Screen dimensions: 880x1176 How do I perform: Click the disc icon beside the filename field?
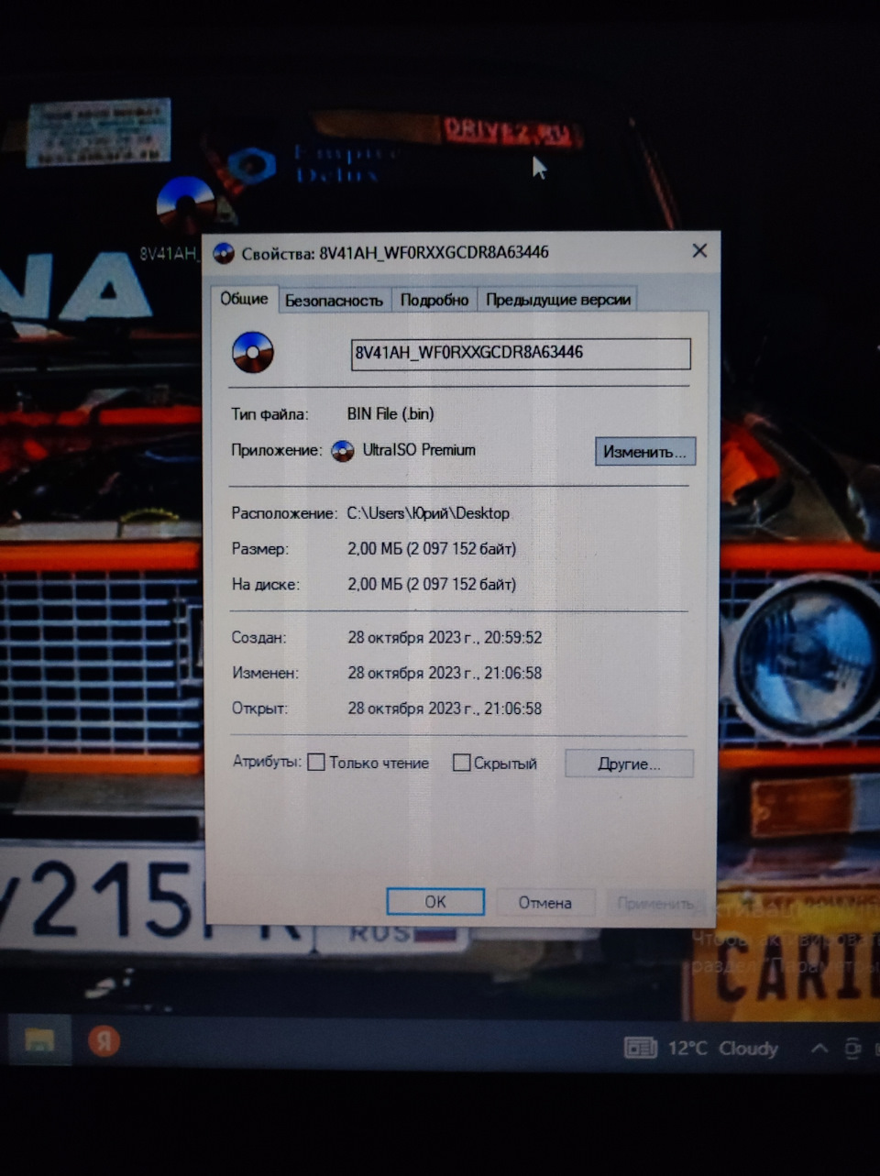(x=254, y=352)
